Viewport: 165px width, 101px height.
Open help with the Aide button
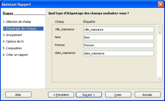(x=18, y=95)
